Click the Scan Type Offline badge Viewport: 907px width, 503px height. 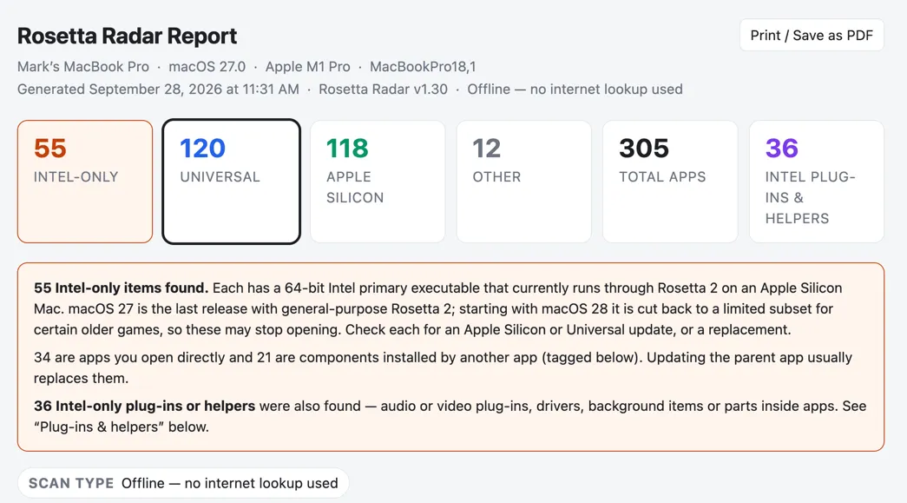(x=183, y=483)
